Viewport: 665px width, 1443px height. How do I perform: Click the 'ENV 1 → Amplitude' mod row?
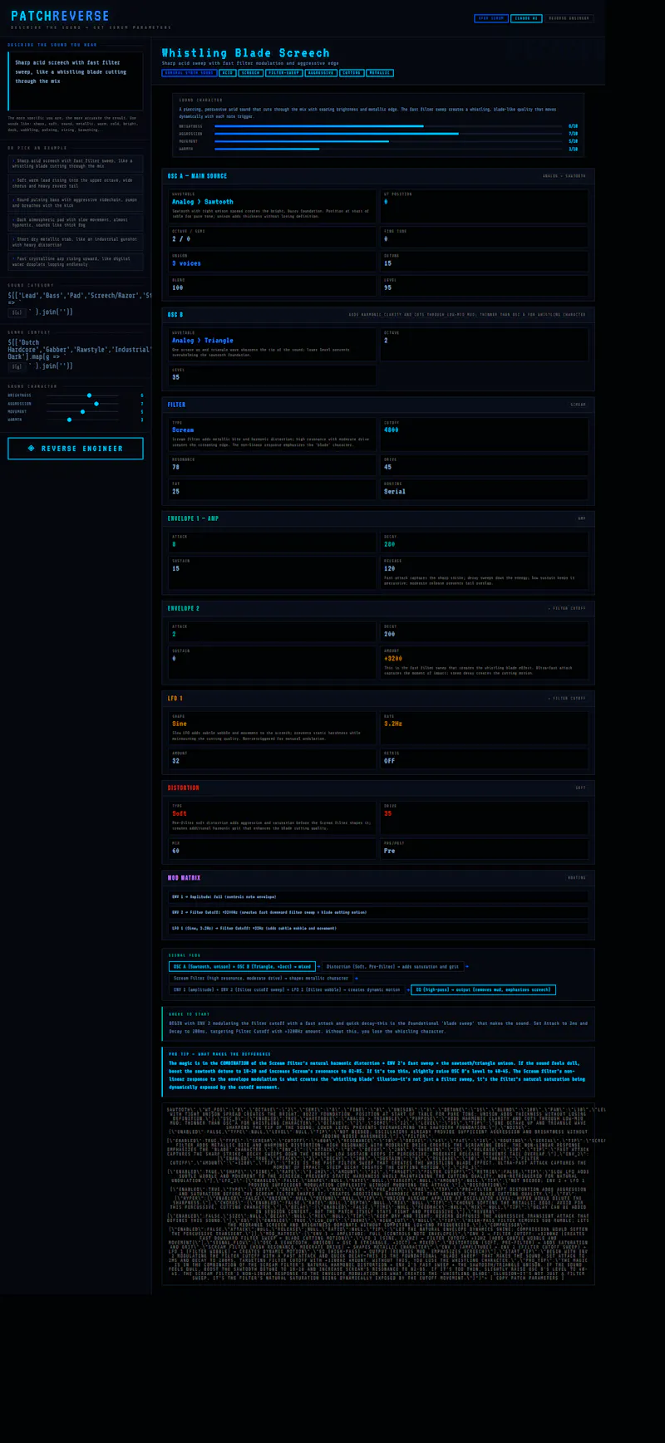point(378,897)
